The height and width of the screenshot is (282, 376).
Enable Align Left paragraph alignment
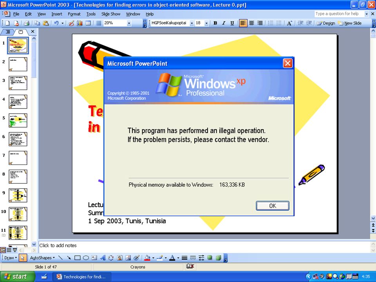coord(243,23)
